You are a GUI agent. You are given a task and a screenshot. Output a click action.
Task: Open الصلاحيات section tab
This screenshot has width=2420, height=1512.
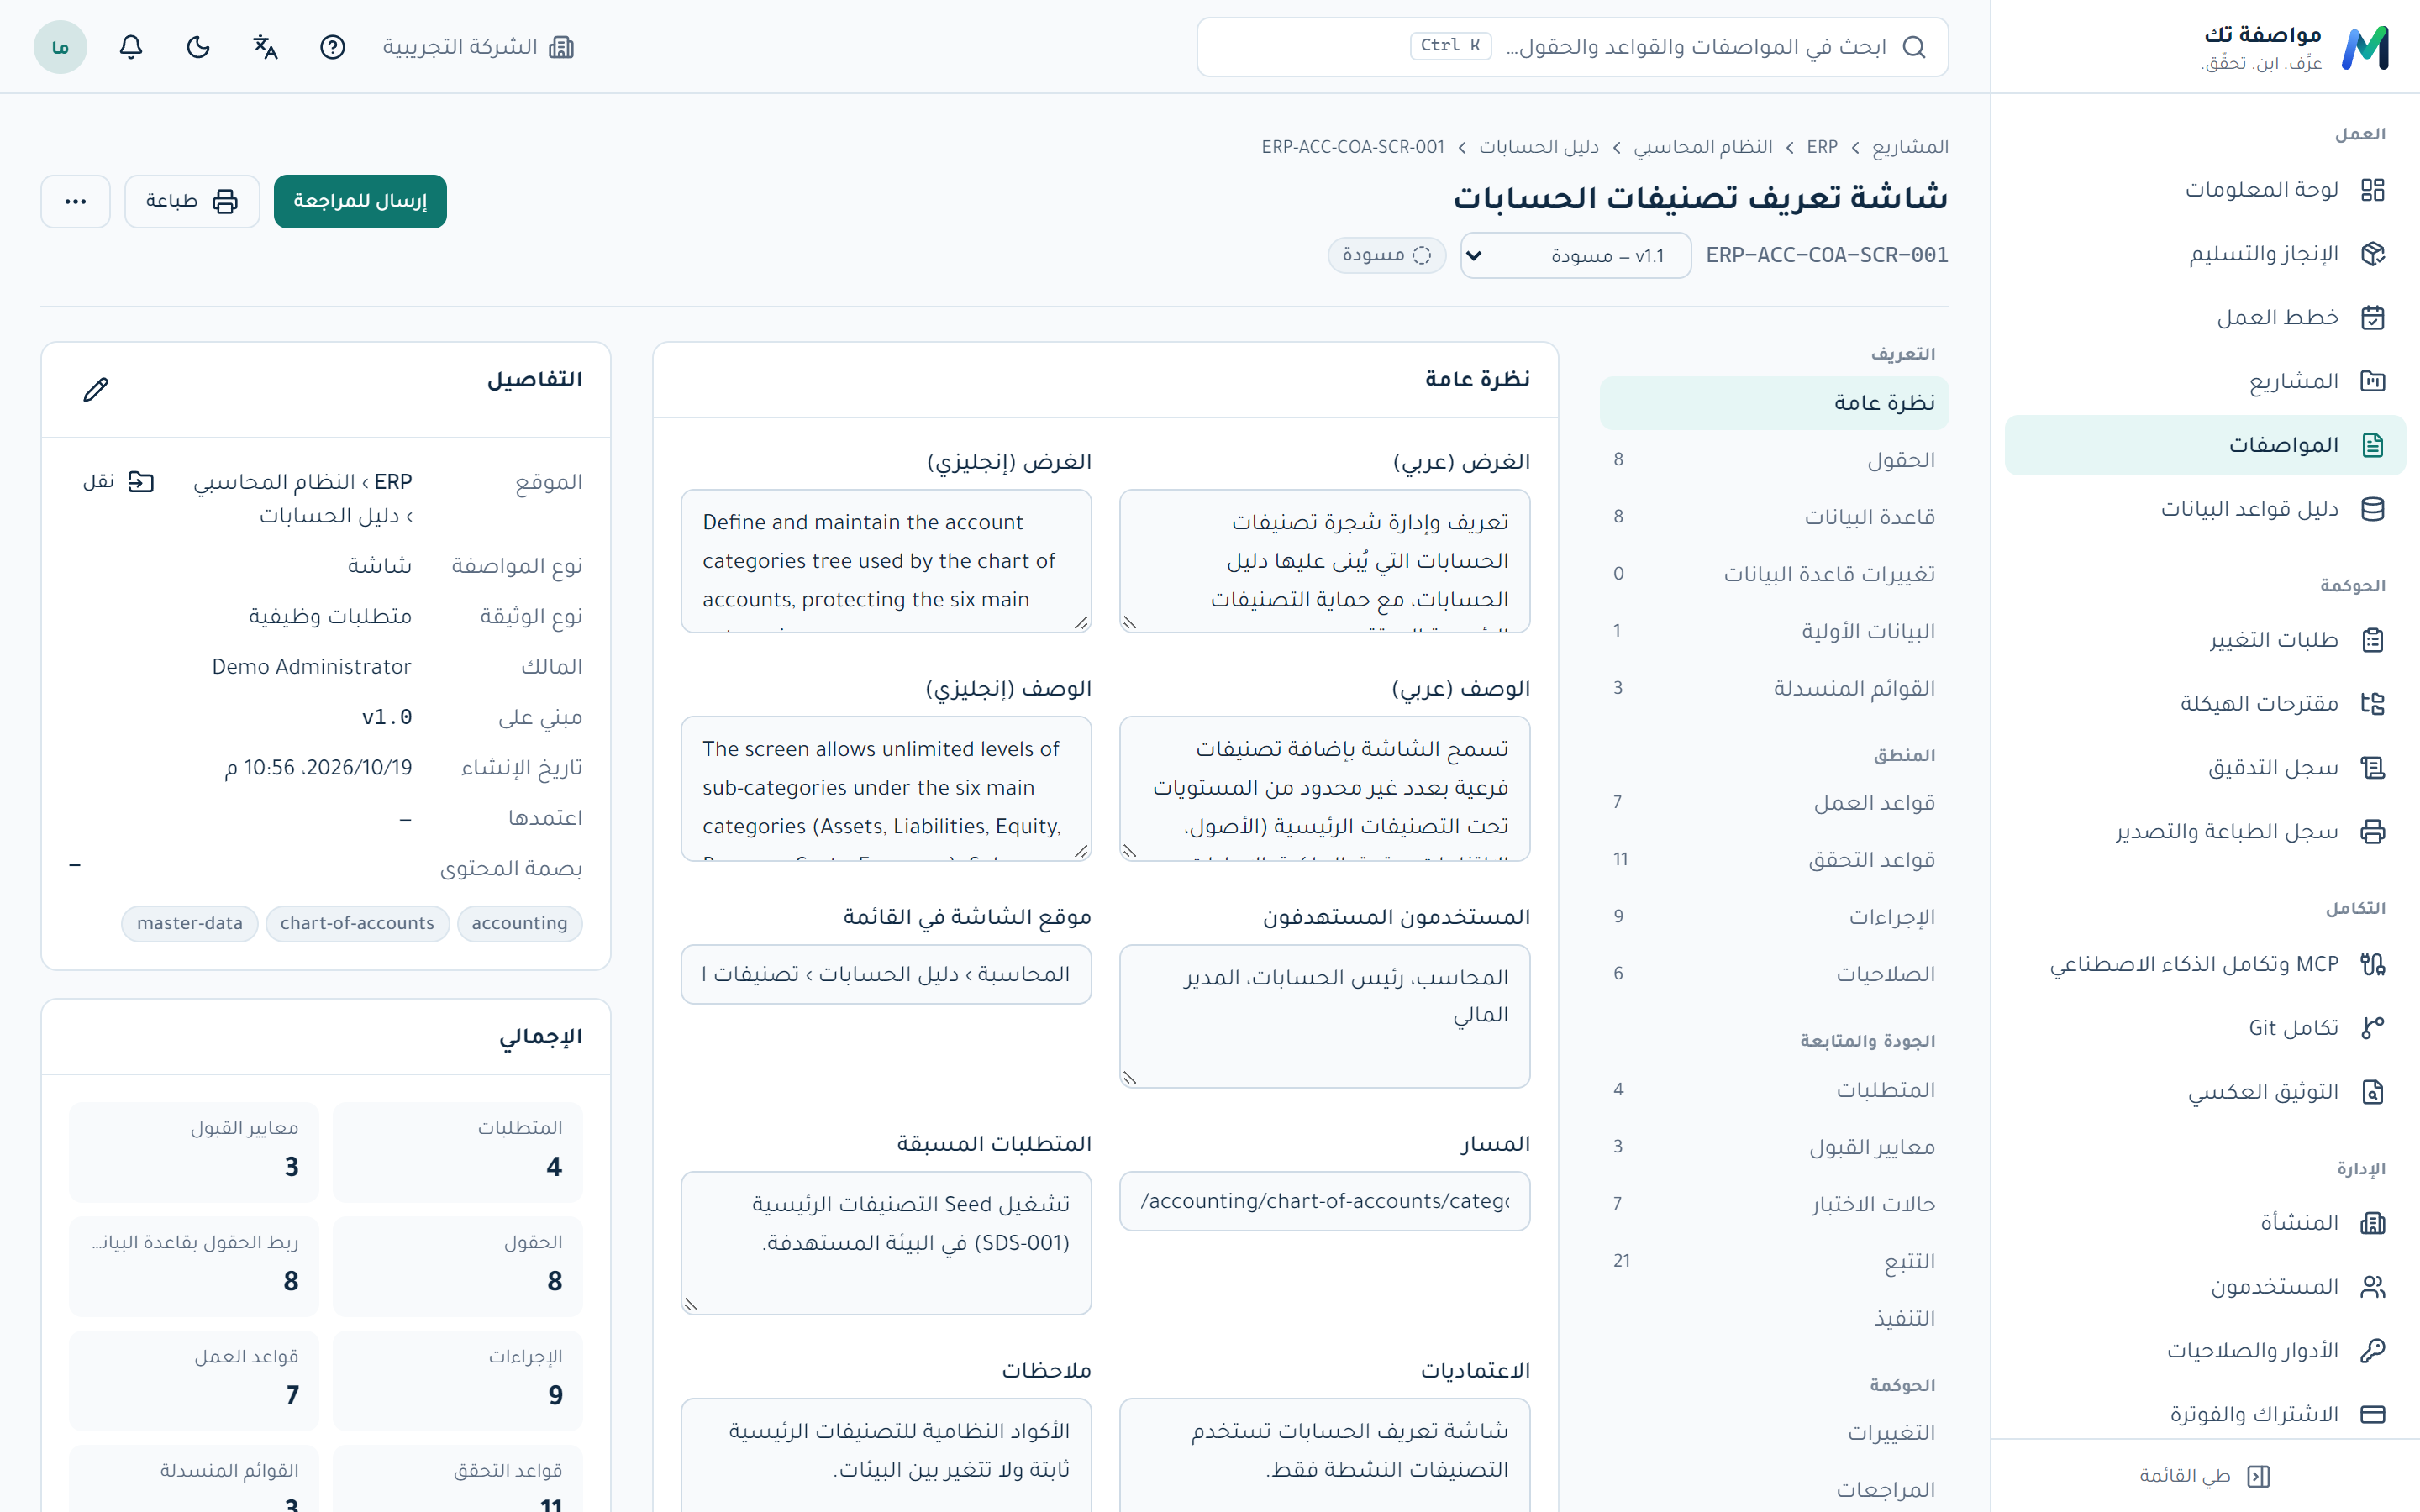1774,974
